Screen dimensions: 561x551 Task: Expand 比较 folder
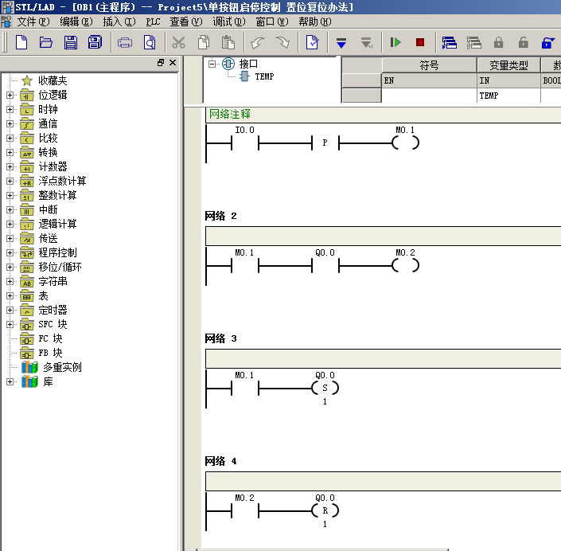click(x=10, y=139)
